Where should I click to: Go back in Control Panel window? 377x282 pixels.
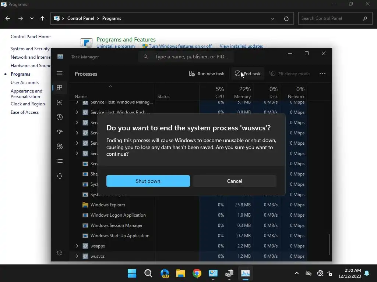point(8,18)
